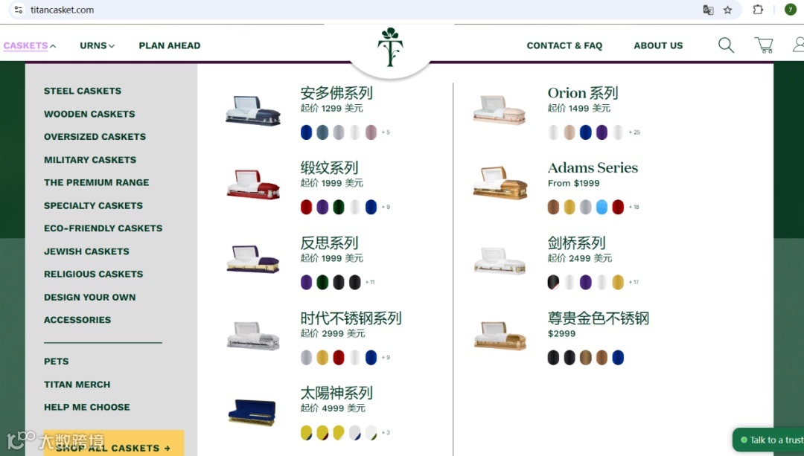Show +25 more colors for Orion 系列

click(x=635, y=132)
